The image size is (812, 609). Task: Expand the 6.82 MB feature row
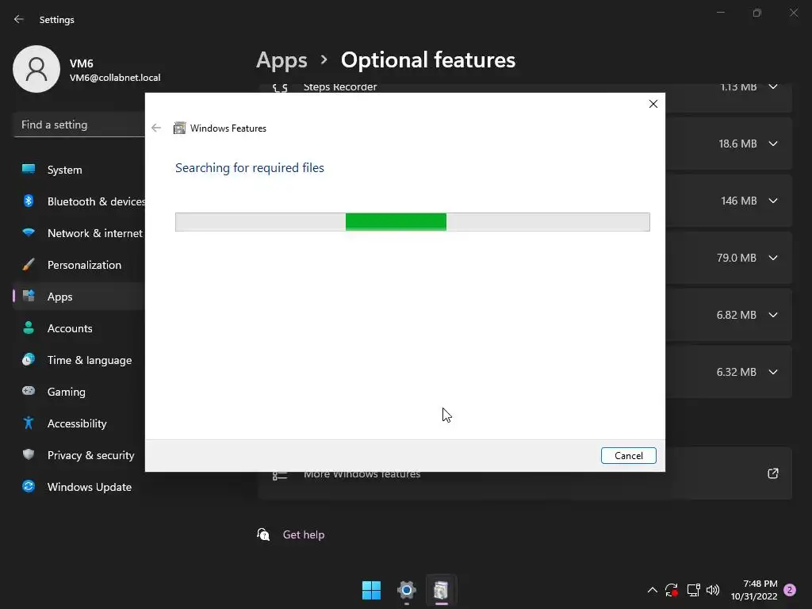point(772,315)
